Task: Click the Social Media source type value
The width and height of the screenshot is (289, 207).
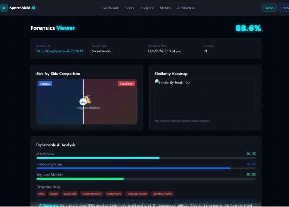Action: coord(101,51)
